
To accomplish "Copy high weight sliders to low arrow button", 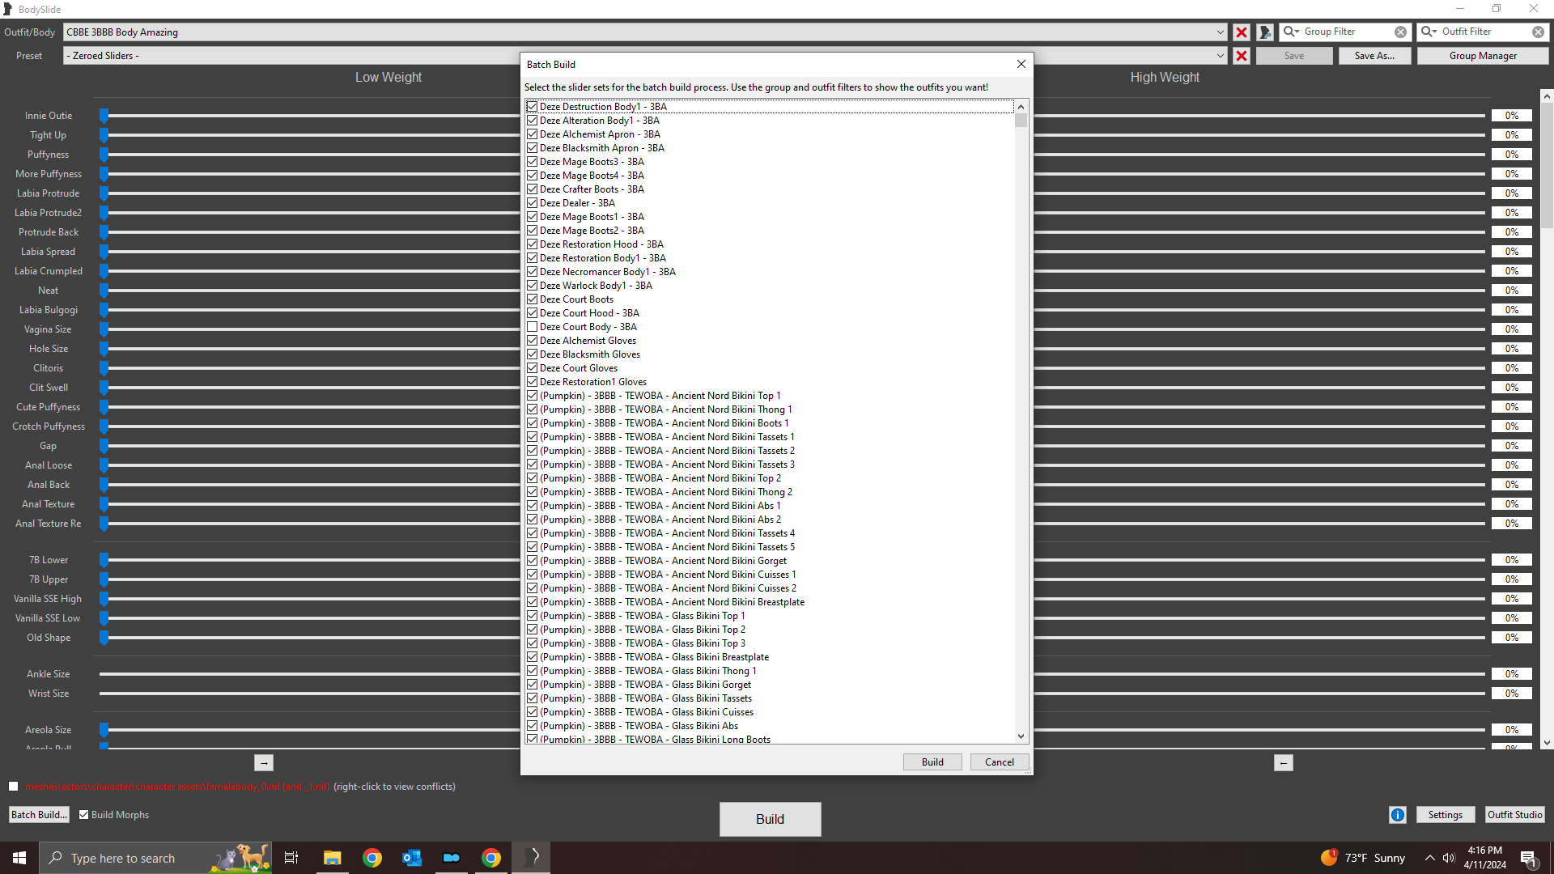I will (1284, 762).
